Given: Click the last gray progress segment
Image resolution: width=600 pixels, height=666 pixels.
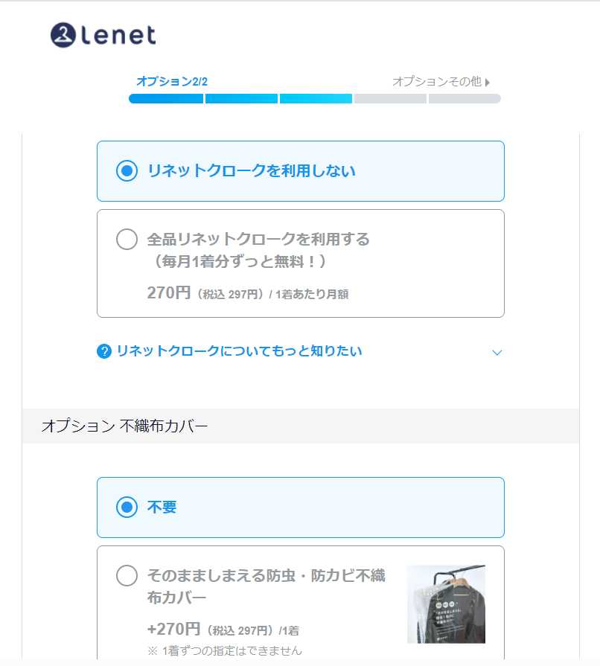Looking at the screenshot, I should click(465, 98).
